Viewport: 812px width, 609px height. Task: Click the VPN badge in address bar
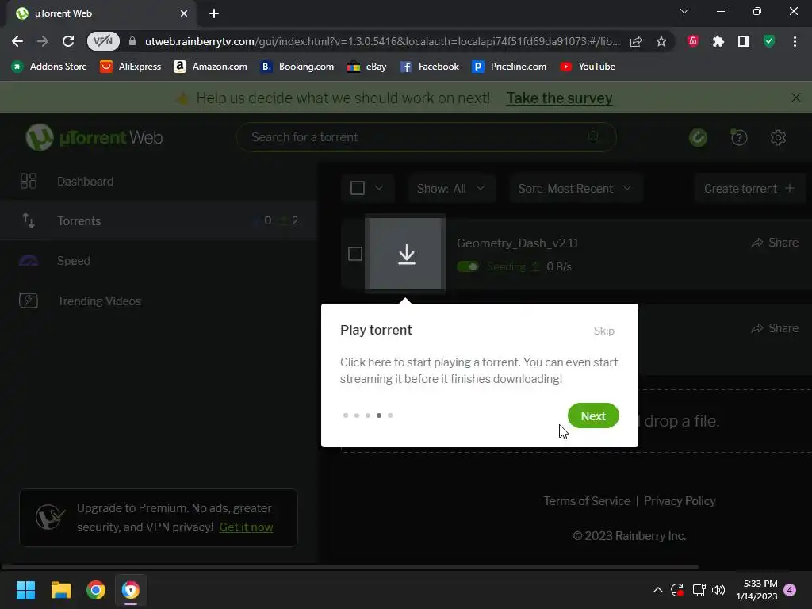(x=103, y=41)
